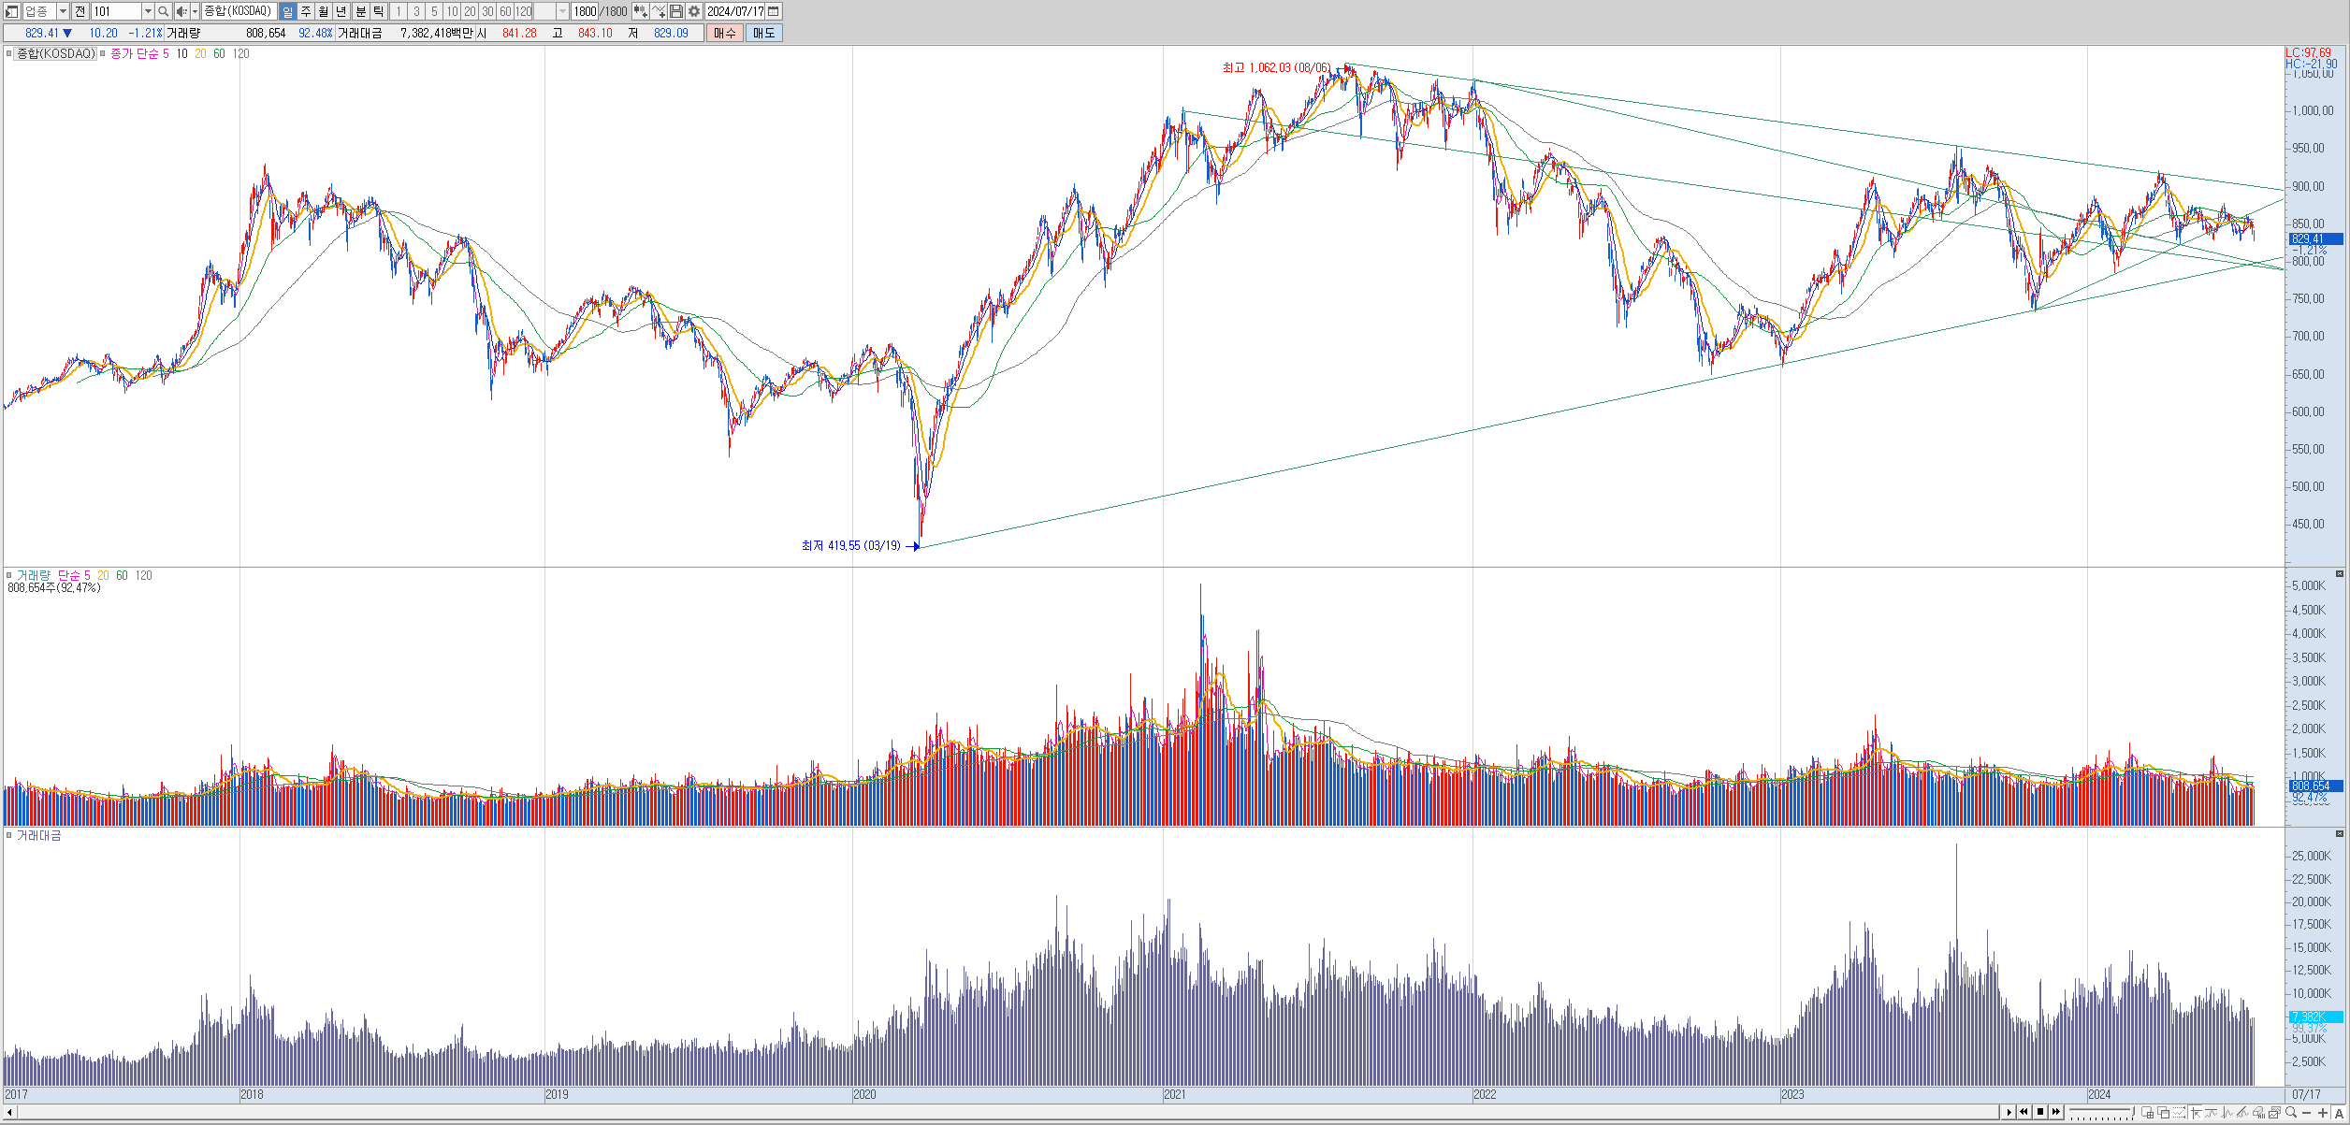This screenshot has height=1125, width=2350.
Task: Click the 전 button
Action: (80, 11)
